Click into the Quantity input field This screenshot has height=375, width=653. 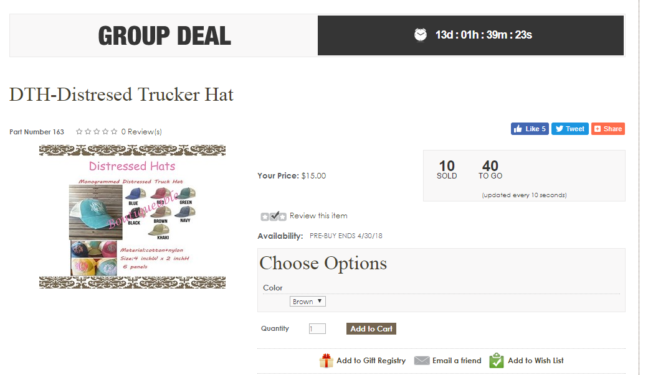tap(317, 328)
